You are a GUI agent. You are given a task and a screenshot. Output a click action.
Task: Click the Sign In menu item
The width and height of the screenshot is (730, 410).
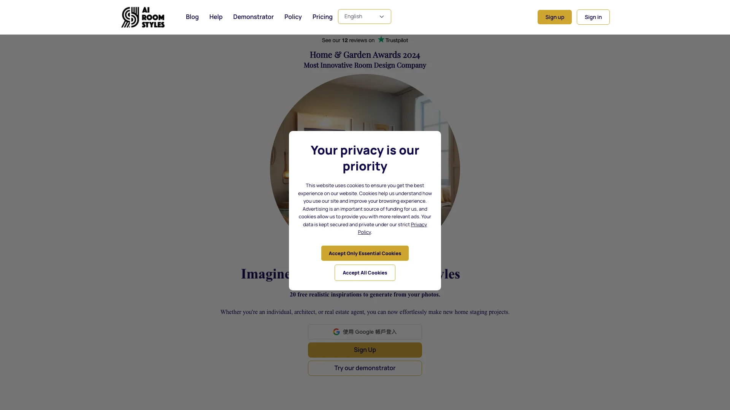tap(593, 17)
